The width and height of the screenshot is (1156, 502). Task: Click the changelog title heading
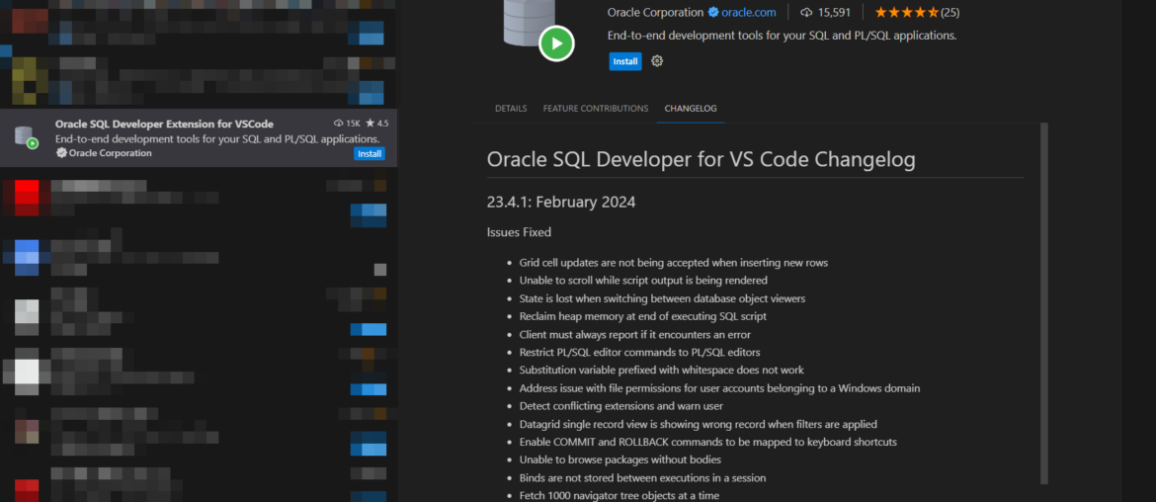[702, 160]
